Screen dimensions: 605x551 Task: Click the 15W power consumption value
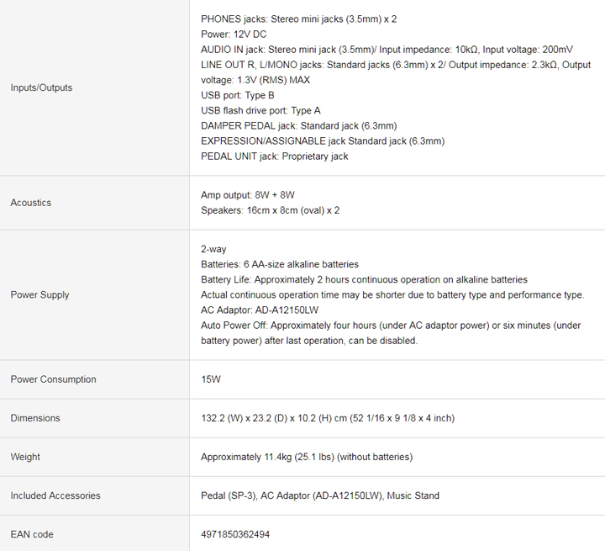tap(211, 379)
